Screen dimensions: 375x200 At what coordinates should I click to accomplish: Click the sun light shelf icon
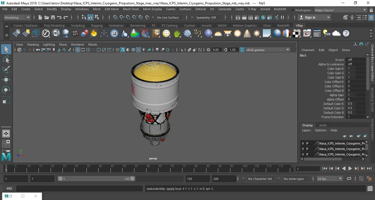coord(257,34)
